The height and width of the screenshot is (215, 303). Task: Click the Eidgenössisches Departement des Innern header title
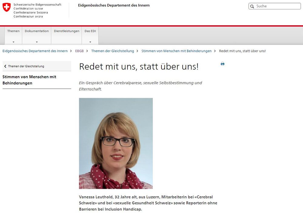click(114, 5)
